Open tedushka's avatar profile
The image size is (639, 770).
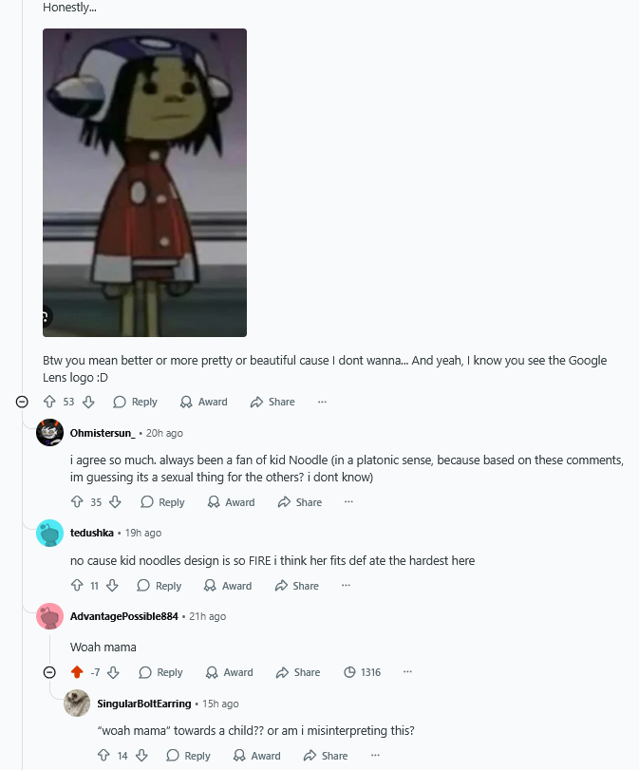point(49,533)
